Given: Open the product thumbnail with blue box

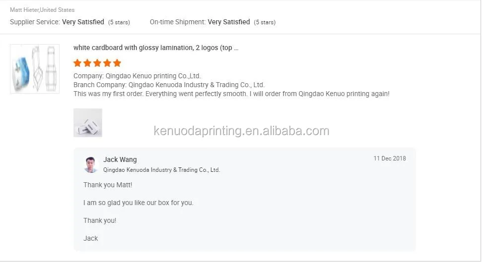Looking at the screenshot, I should pyautogui.click(x=35, y=69).
